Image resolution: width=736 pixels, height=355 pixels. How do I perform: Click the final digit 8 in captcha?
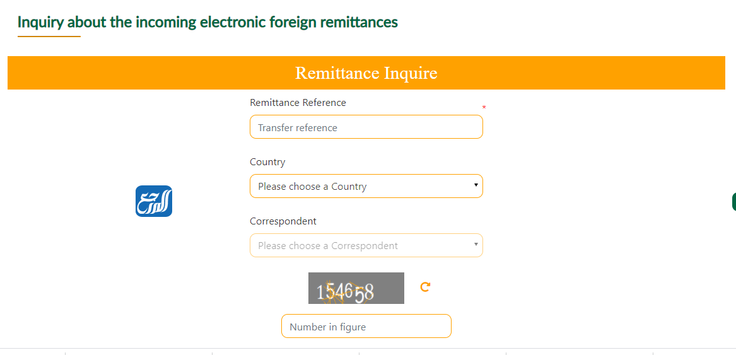pos(369,293)
